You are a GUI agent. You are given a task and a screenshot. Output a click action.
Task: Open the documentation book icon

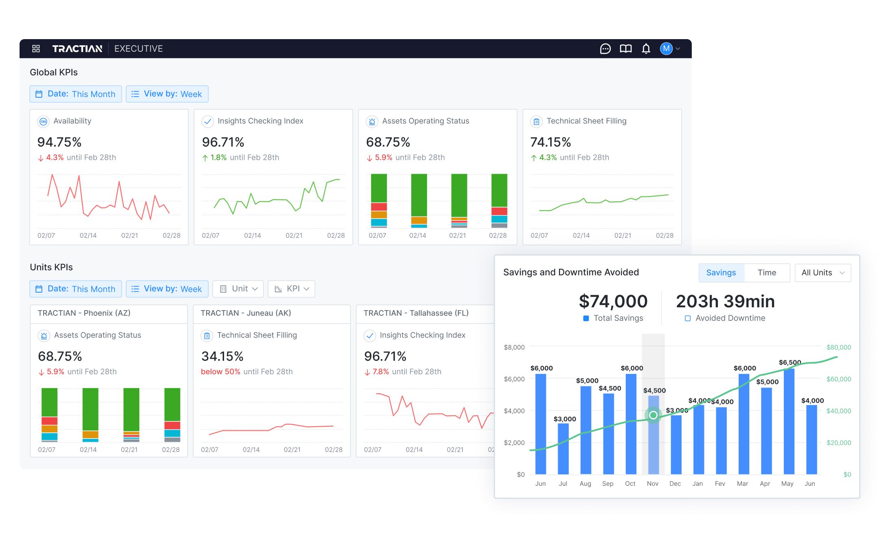point(626,49)
